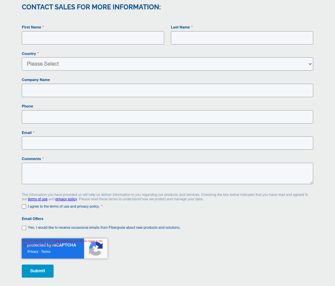Click into the Phone field
Viewport: 335px width, 286px height.
[x=167, y=117]
